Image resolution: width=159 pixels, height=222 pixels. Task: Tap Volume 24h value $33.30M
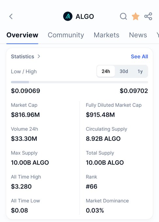(x=24, y=139)
